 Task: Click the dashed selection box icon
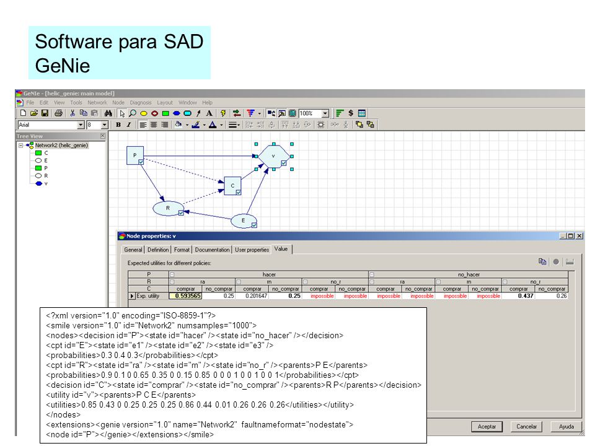click(320, 125)
